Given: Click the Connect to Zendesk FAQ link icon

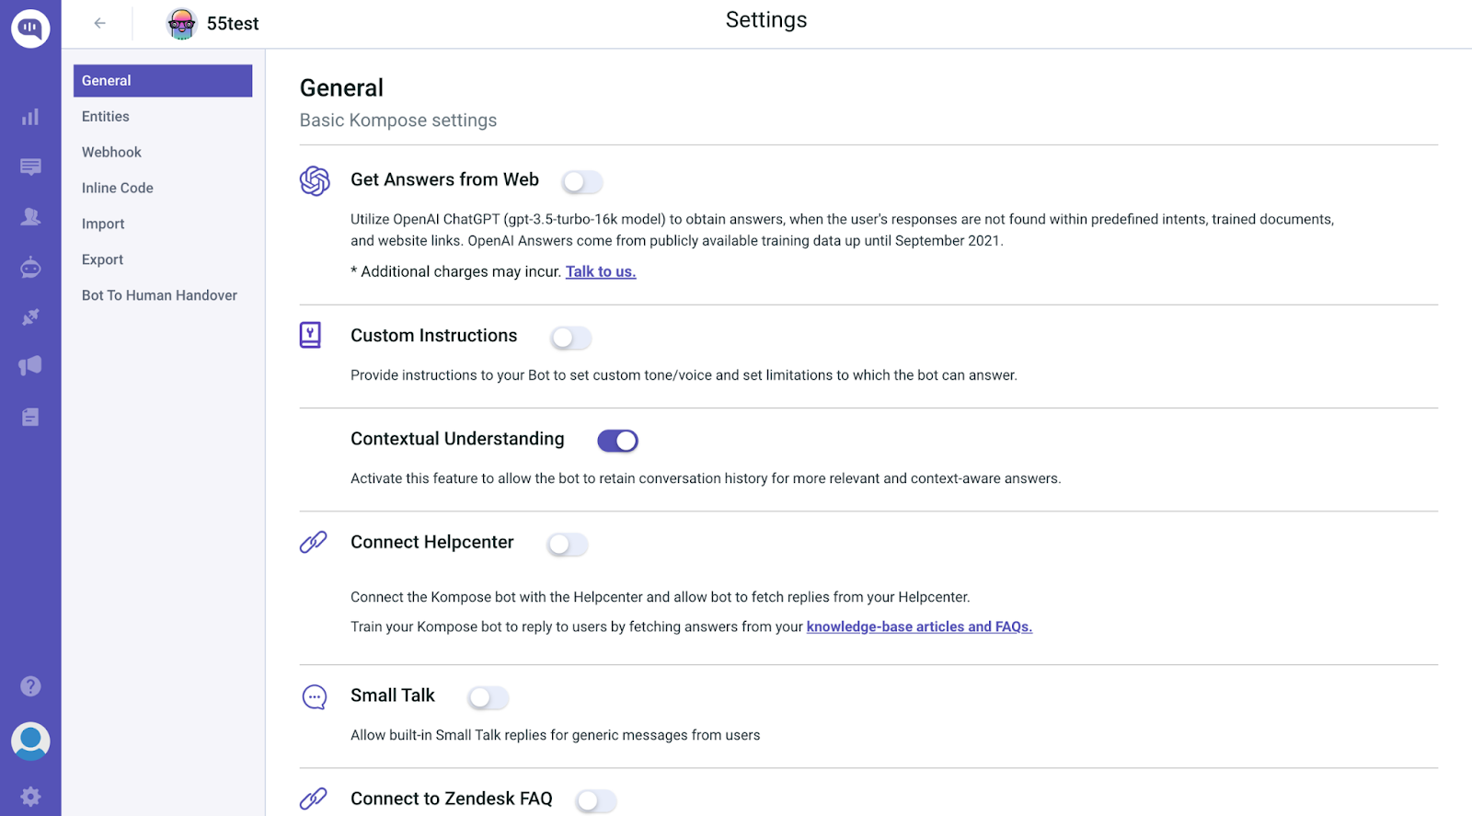Looking at the screenshot, I should (x=314, y=799).
